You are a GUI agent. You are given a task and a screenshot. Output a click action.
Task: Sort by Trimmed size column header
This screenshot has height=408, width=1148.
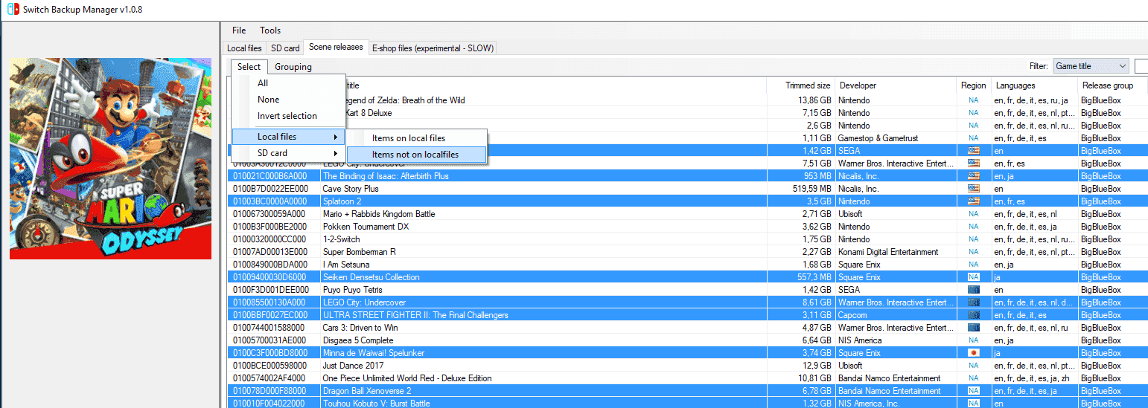click(800, 85)
